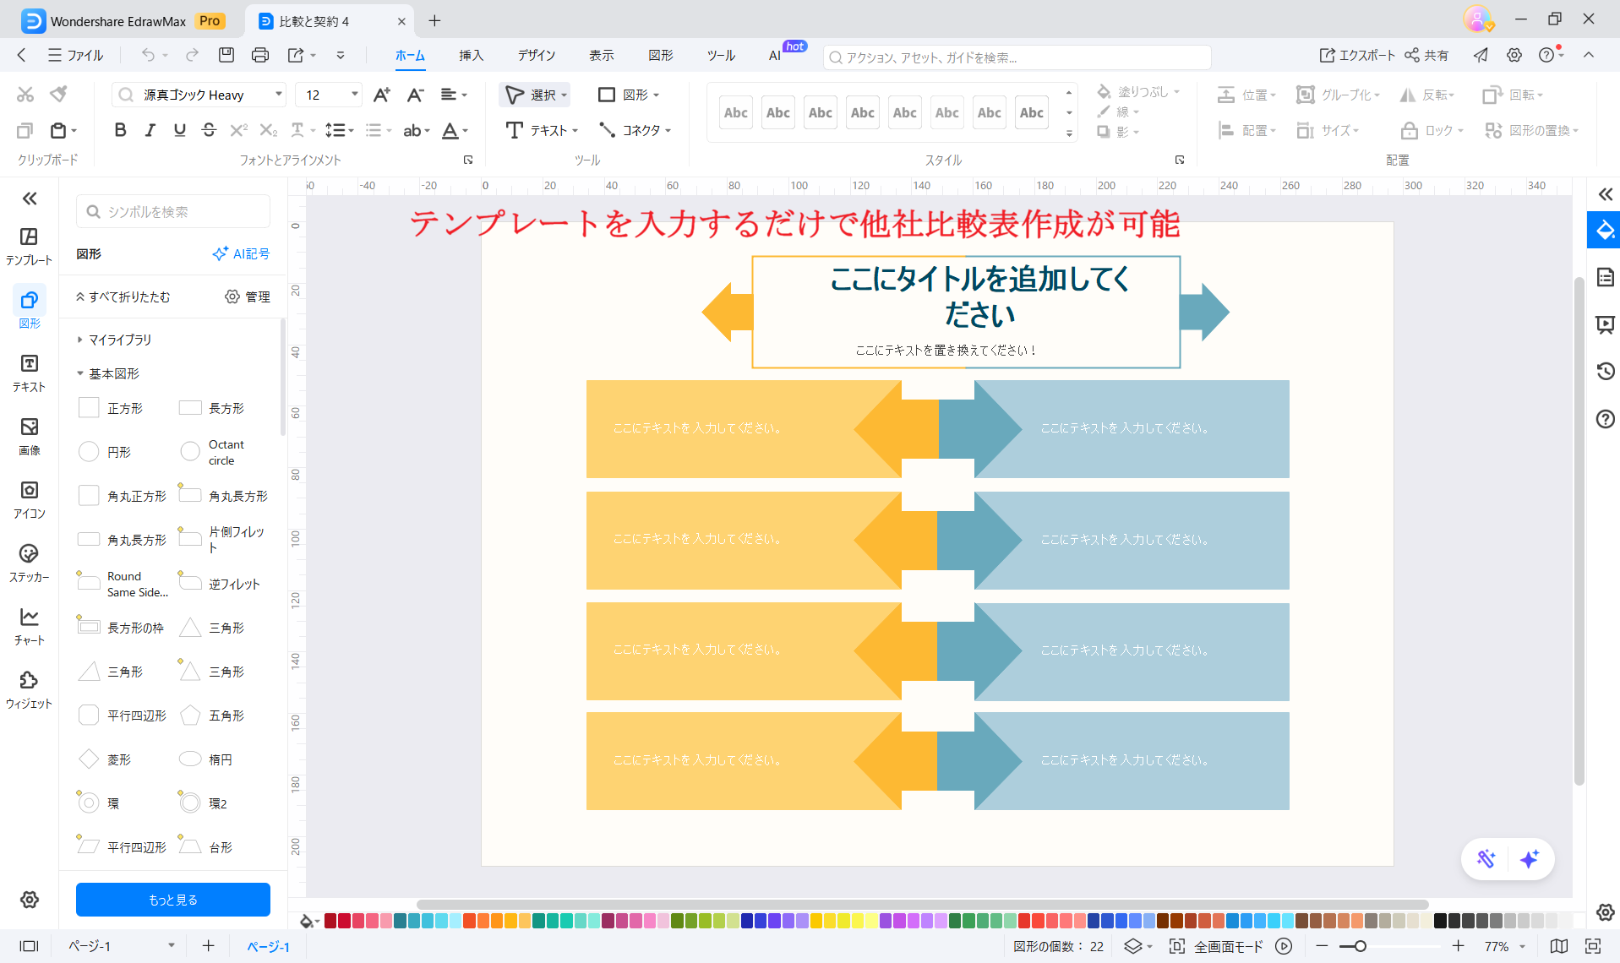
Task: Click the Decrease font size icon
Action: 415,95
